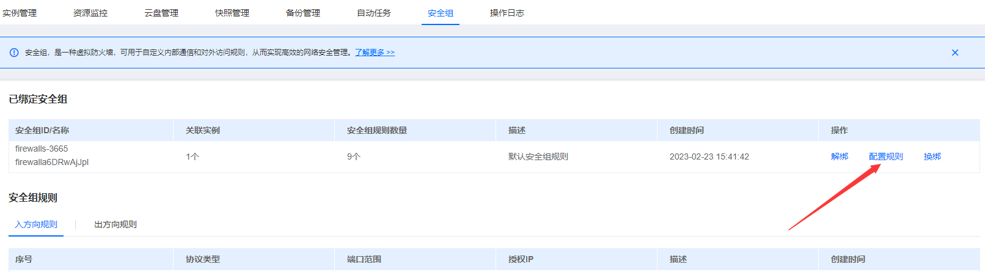
Task: Click the blue info icon in the notice banner
Action: 14,53
